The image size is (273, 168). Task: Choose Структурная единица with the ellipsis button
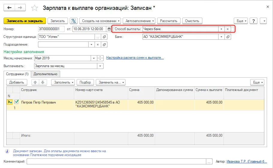pyautogui.click(x=98, y=37)
